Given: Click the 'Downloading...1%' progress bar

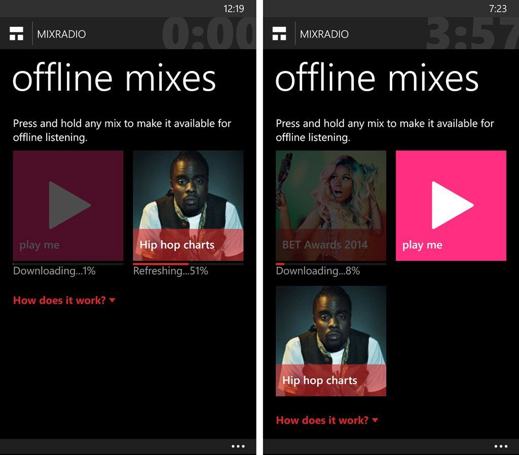Looking at the screenshot, I should pyautogui.click(x=68, y=263).
